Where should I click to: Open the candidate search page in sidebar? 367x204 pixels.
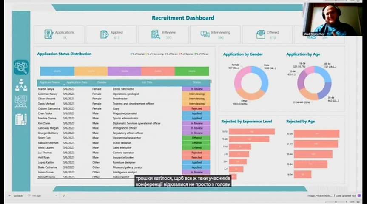21,67
